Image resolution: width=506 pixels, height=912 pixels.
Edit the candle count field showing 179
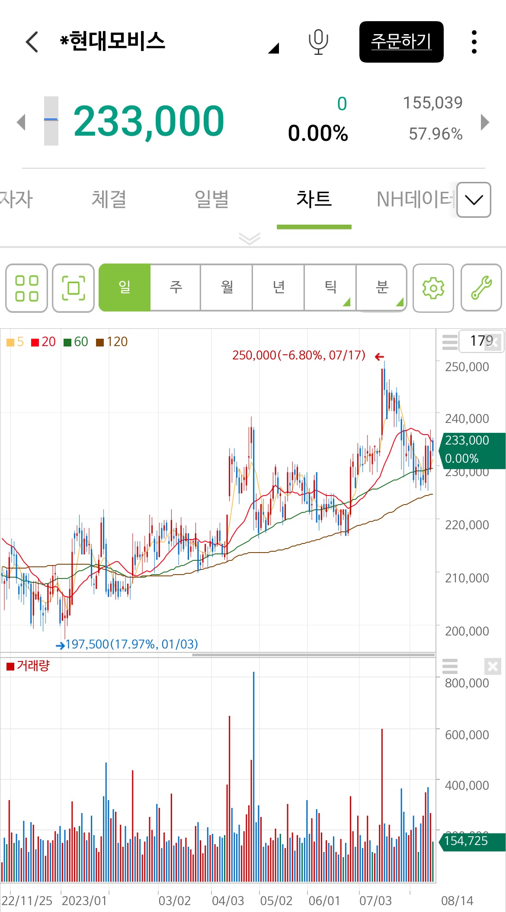pyautogui.click(x=481, y=341)
